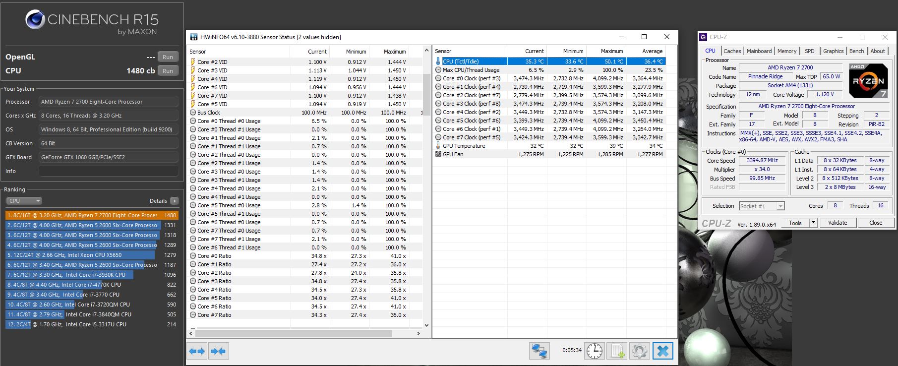Select ranking entry Intel Core i7-3930K

92,275
